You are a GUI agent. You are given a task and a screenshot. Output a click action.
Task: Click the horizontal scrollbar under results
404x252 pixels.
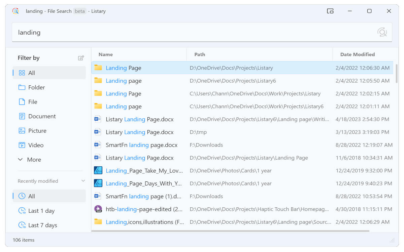pos(231,231)
